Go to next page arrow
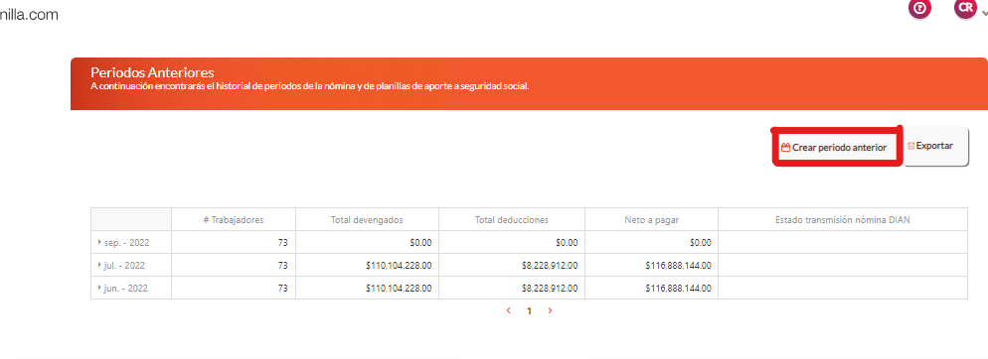Screen dimensions: 988x359 pyautogui.click(x=550, y=310)
